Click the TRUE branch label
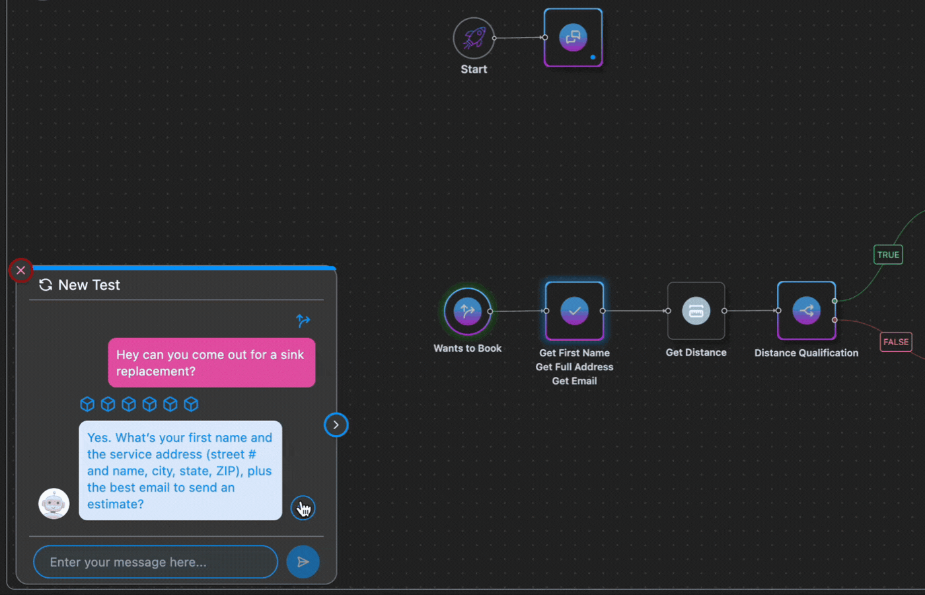Screen dimensions: 925x595 [887, 255]
